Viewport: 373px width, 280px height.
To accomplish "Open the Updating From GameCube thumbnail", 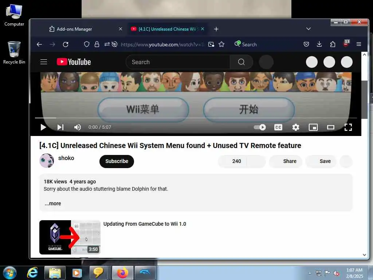I will (70, 237).
